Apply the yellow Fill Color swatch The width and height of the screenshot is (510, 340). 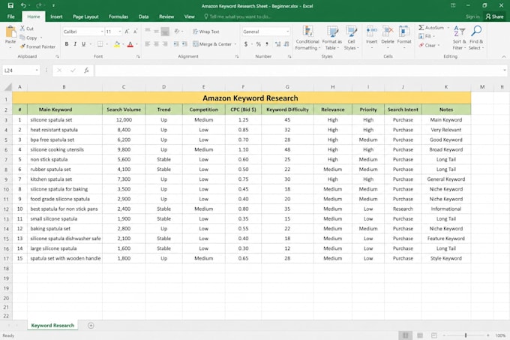pos(117,44)
